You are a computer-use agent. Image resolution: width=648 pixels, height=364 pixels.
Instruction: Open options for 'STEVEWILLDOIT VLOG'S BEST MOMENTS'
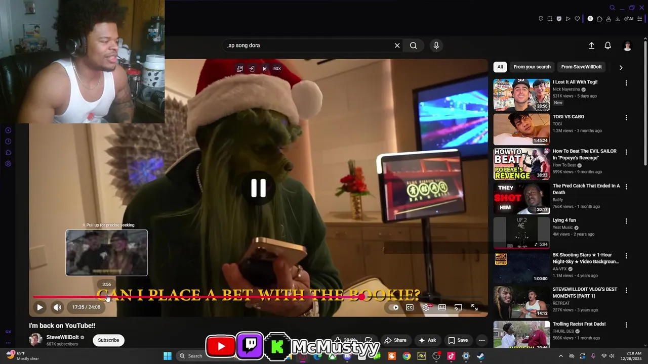tap(626, 291)
